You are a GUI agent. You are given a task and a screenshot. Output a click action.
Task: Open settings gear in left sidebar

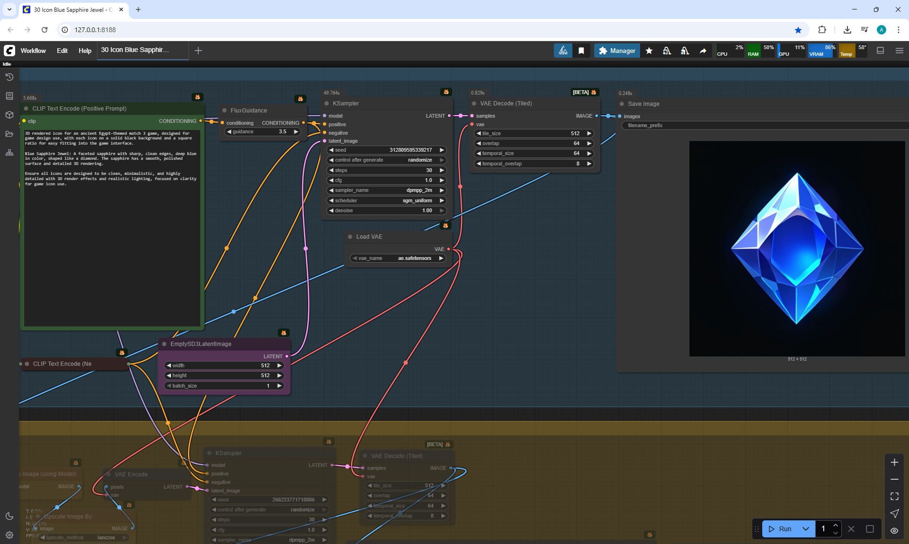(9, 535)
